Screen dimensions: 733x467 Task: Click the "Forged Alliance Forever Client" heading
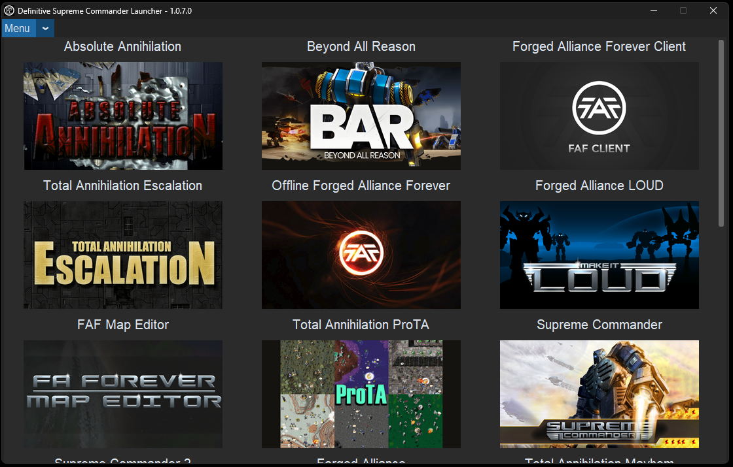(599, 46)
